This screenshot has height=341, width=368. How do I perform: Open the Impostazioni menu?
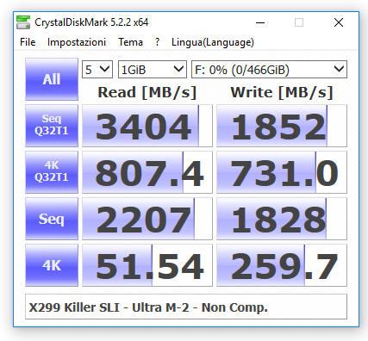[x=77, y=42]
